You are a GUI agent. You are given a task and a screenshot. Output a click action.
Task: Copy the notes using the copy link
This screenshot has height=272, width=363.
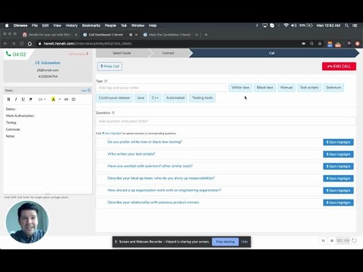pos(85,91)
